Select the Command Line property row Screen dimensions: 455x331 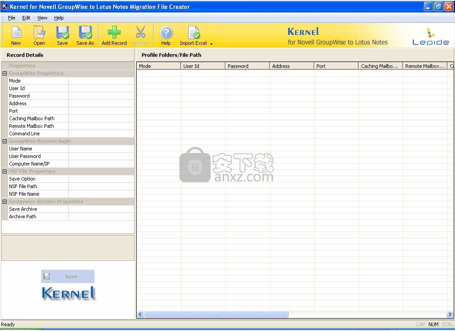click(71, 134)
